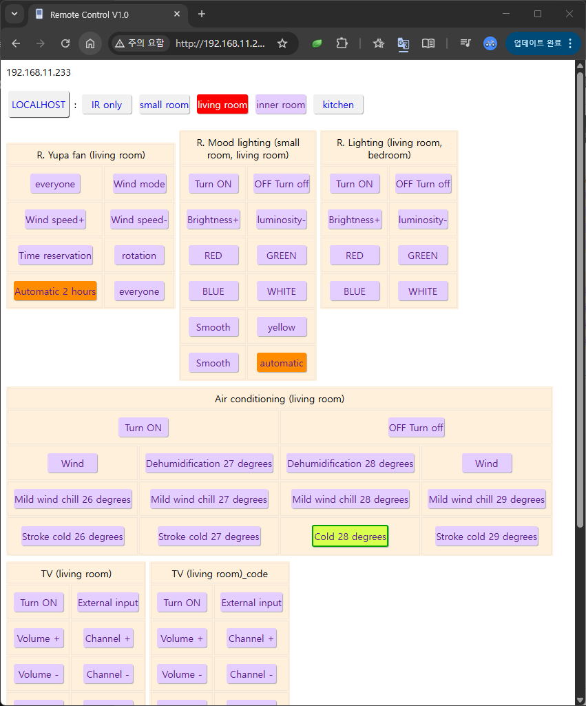Switch to the kitchen room button
The height and width of the screenshot is (706, 586).
tap(338, 105)
